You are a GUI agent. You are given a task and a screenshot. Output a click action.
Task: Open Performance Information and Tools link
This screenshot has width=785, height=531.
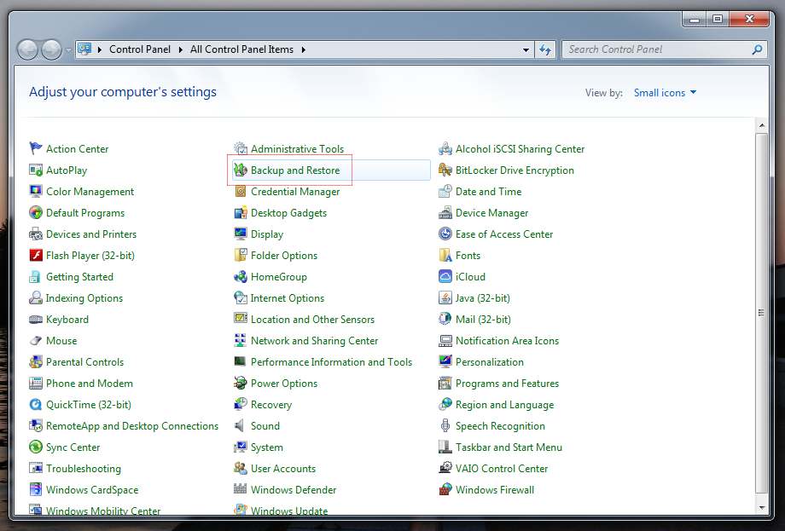pyautogui.click(x=331, y=362)
